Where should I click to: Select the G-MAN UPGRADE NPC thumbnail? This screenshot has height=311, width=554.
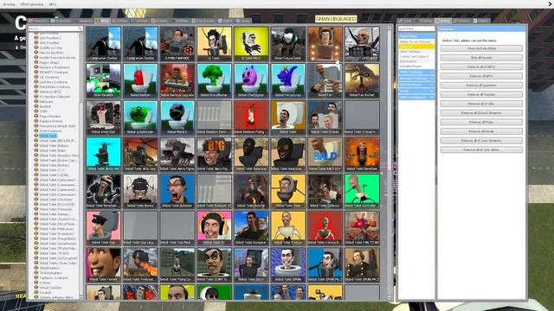(x=177, y=44)
